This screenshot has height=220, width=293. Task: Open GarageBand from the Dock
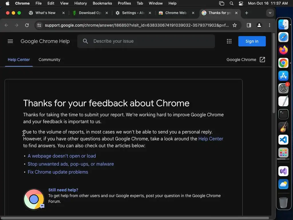coord(283,127)
